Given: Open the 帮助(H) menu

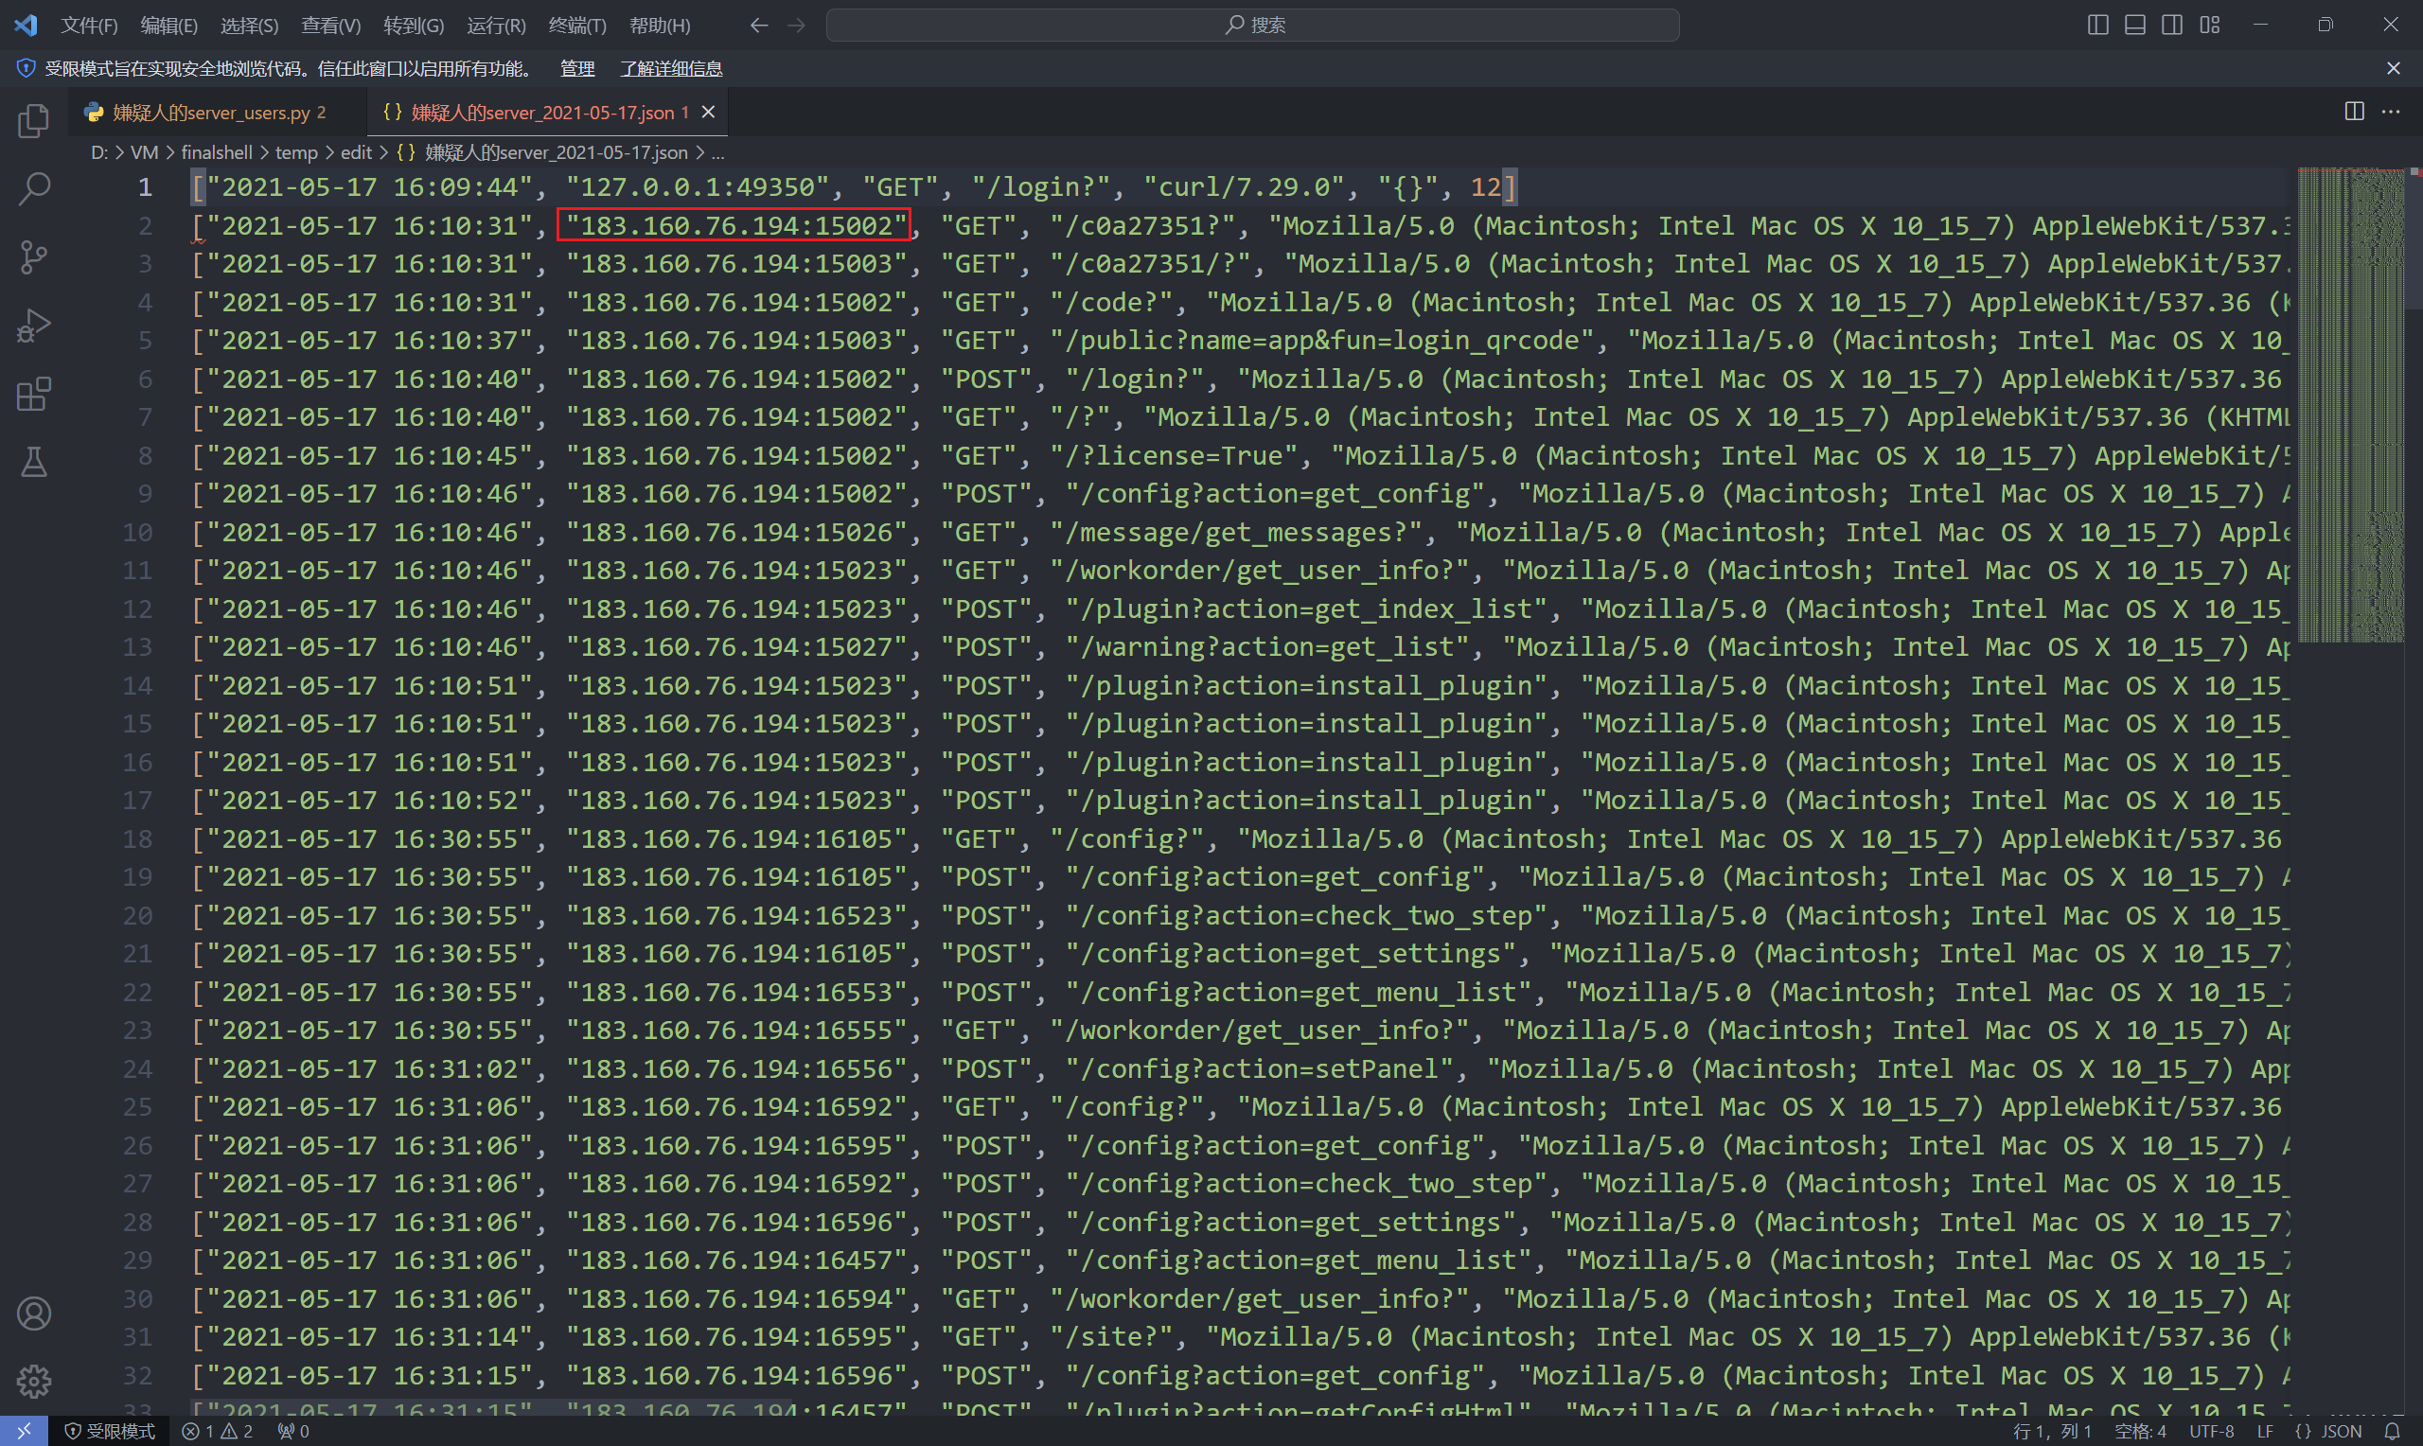Looking at the screenshot, I should pos(660,26).
